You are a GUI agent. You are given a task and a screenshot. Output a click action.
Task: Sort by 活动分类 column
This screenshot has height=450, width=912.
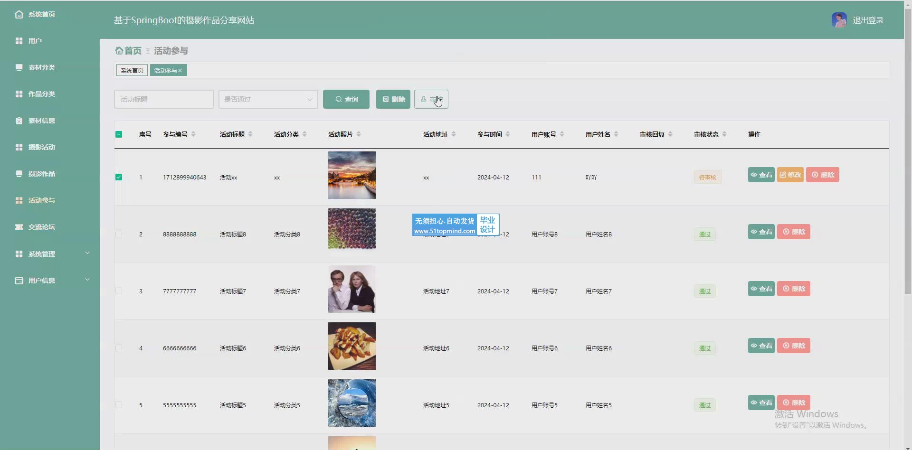(x=304, y=134)
